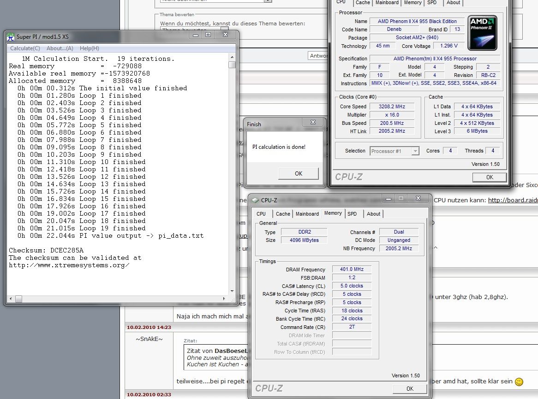Minimize the Super PI window
Screen dimensions: 538x399
195,35
